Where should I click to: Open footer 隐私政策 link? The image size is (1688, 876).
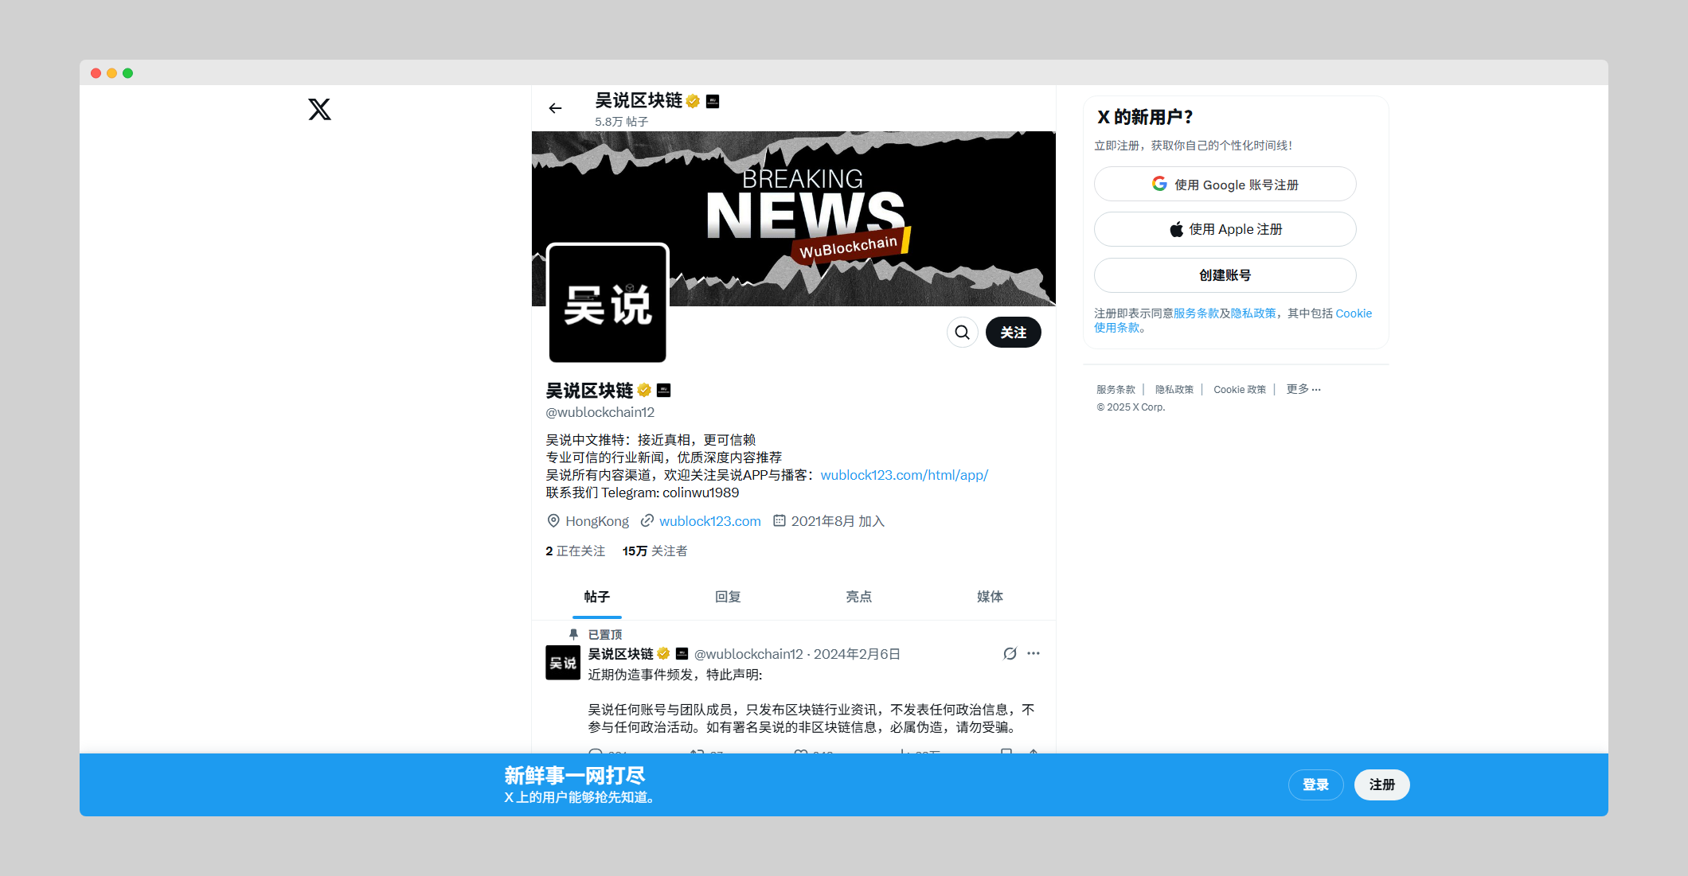[1174, 389]
